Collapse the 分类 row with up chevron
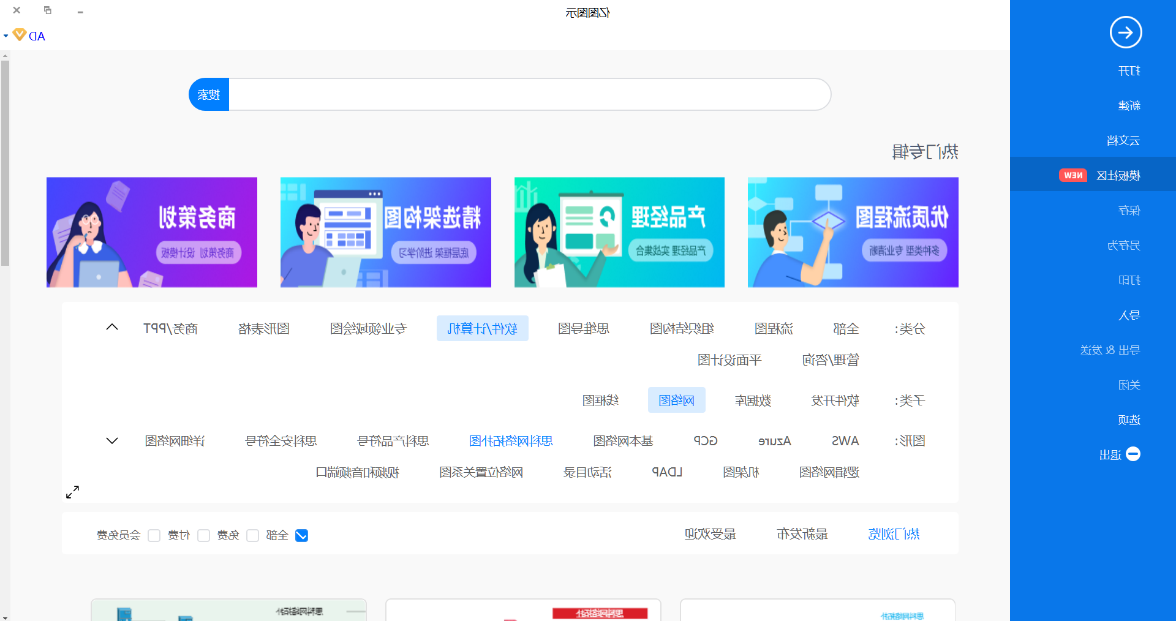 [x=112, y=327]
